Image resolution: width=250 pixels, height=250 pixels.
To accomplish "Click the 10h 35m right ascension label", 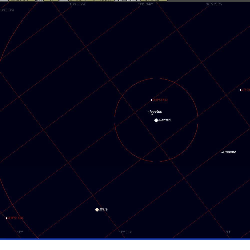I will (x=77, y=4).
